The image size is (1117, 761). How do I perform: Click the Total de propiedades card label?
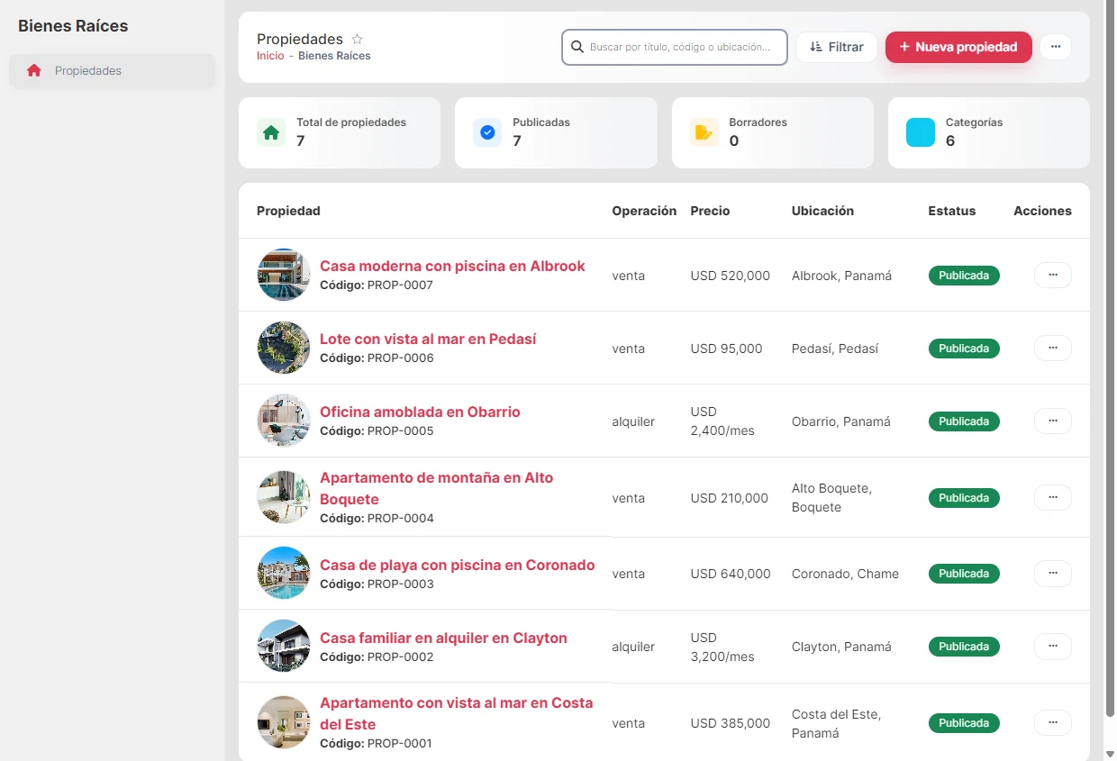click(x=351, y=122)
